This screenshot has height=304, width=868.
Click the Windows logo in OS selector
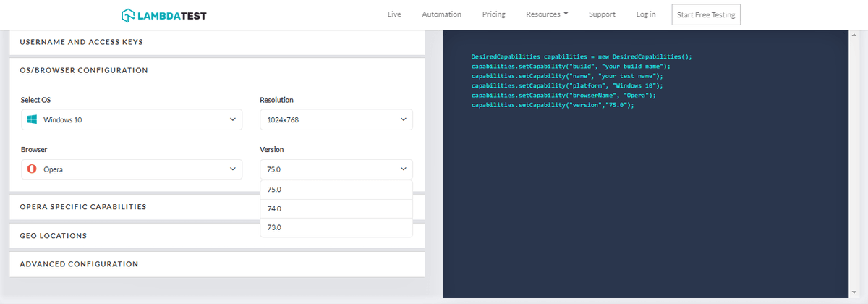tap(32, 119)
